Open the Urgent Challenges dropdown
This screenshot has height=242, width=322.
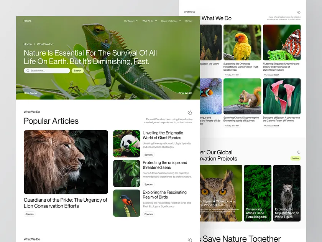pos(171,21)
